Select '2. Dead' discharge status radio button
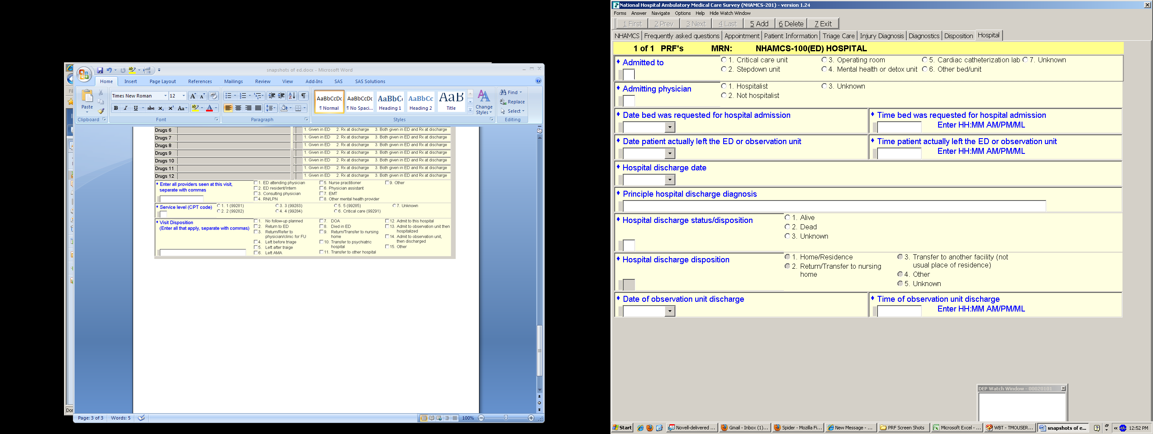This screenshot has width=1153, height=434. [x=787, y=227]
